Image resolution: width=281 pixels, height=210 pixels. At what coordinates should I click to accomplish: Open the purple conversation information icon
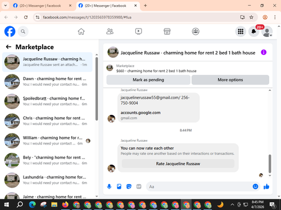tap(264, 52)
